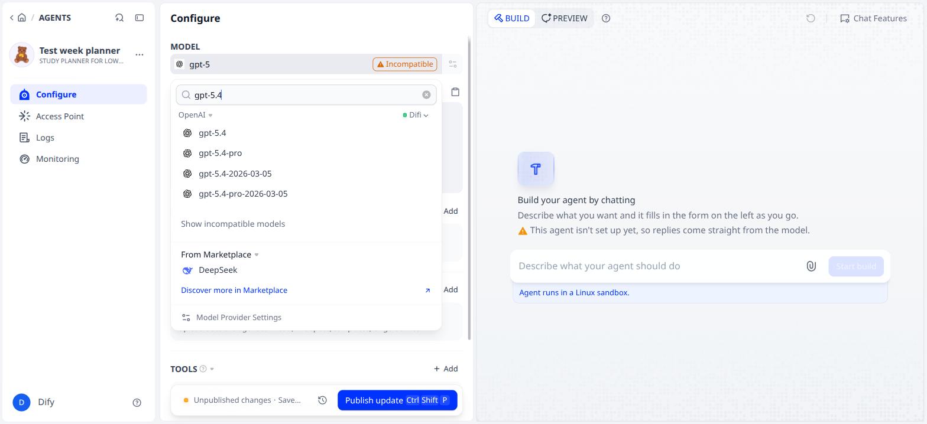Select the gpt-5.4-pro-2026-03-05 model
Viewport: 927px width, 424px height.
tap(306, 194)
